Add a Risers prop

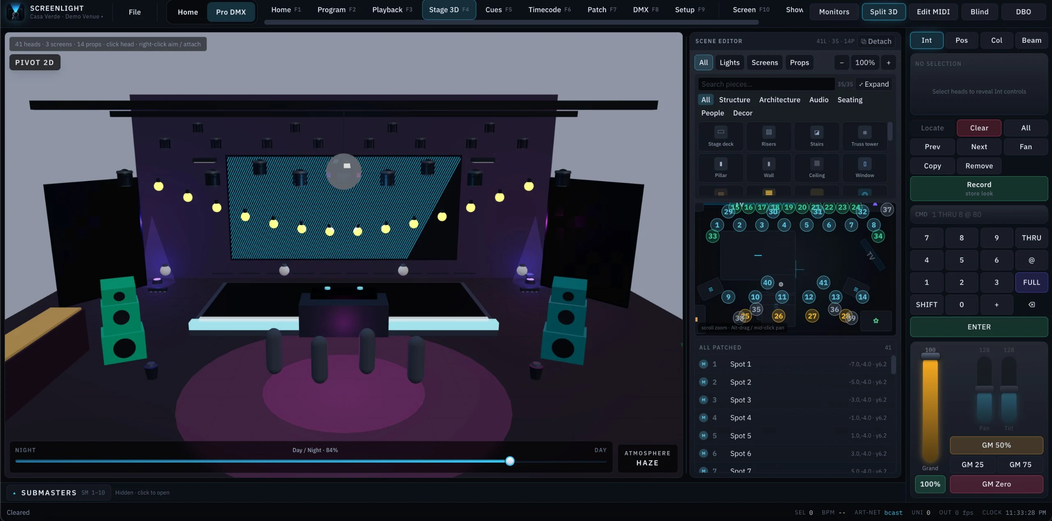point(768,136)
